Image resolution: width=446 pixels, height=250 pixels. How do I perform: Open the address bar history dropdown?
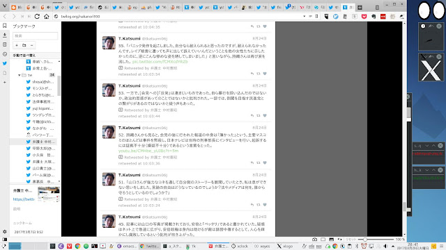(305, 17)
